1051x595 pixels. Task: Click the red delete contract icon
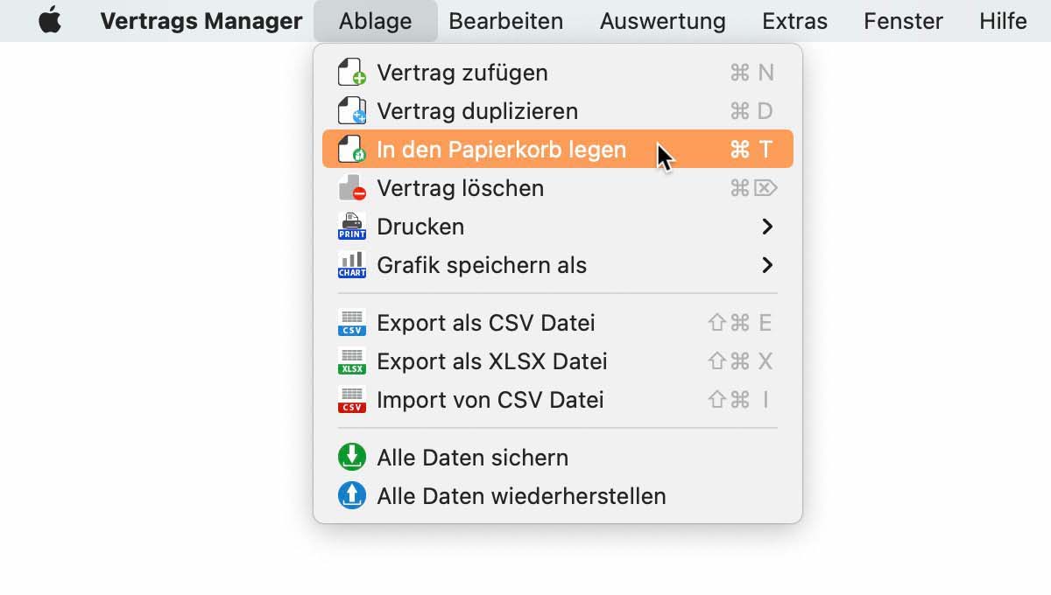[351, 188]
